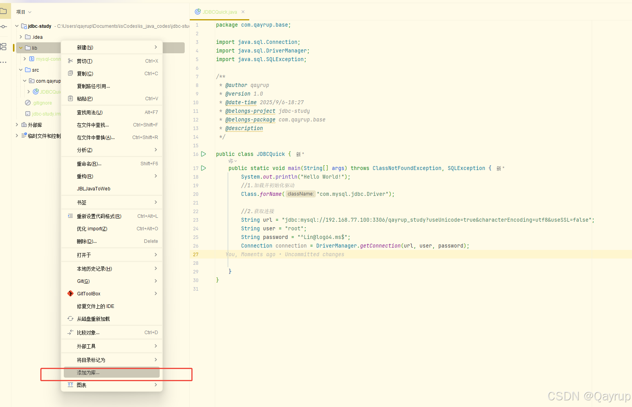The height and width of the screenshot is (407, 632).
Task: Choose 重新设置代码格式(R) menu entry
Action: pyautogui.click(x=112, y=216)
